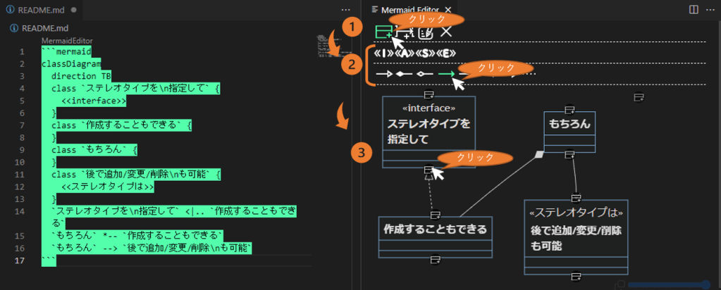Select the «E» enumeration stereotype

[x=445, y=53]
